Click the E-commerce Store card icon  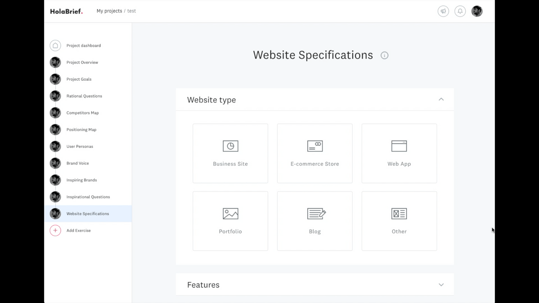tap(315, 146)
